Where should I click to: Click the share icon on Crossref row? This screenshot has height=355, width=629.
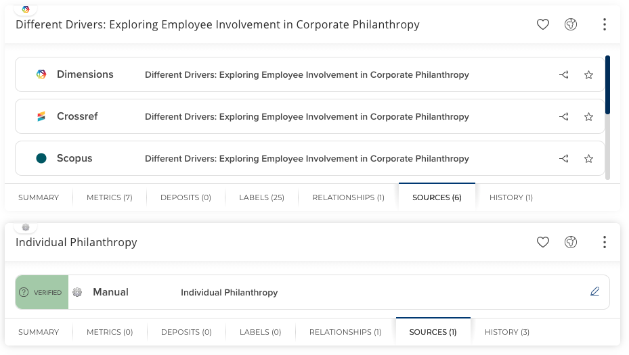click(564, 117)
